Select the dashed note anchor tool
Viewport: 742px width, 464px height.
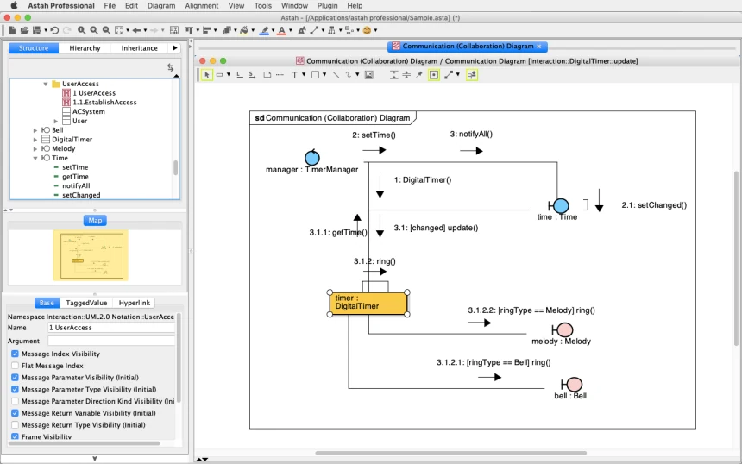[x=280, y=75]
